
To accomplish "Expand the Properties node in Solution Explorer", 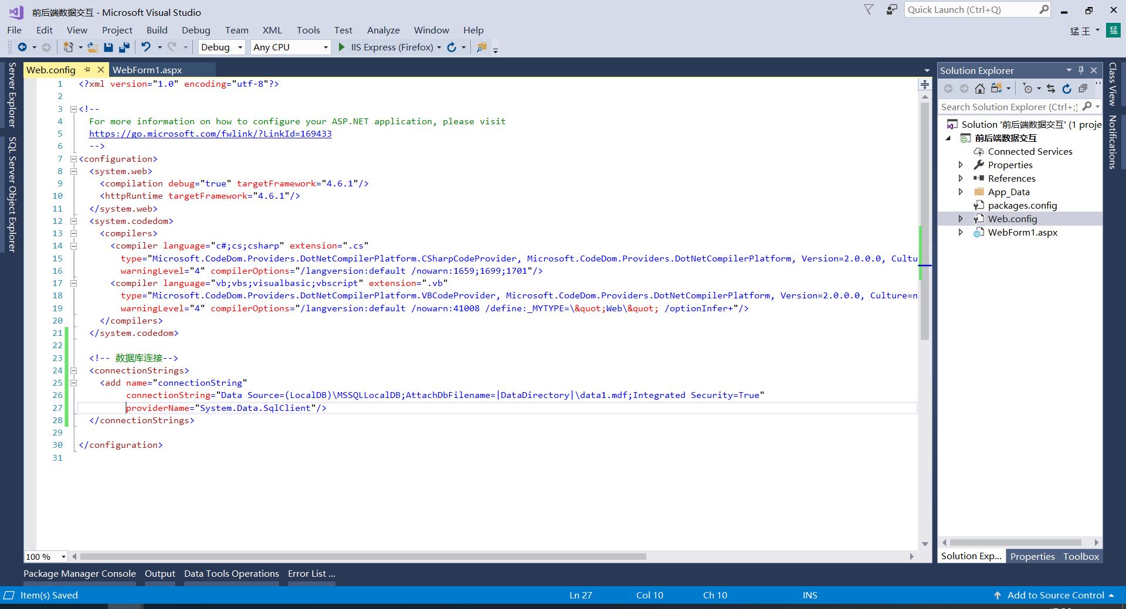I will click(961, 165).
